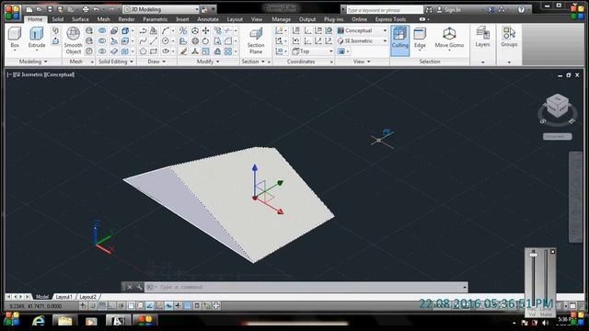This screenshot has height=331, width=589.
Task: Click the solid Subtract icon in Solid Editing
Action: pyautogui.click(x=102, y=40)
